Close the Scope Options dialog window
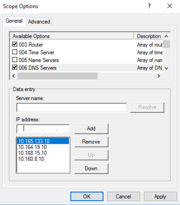 pos(170,6)
